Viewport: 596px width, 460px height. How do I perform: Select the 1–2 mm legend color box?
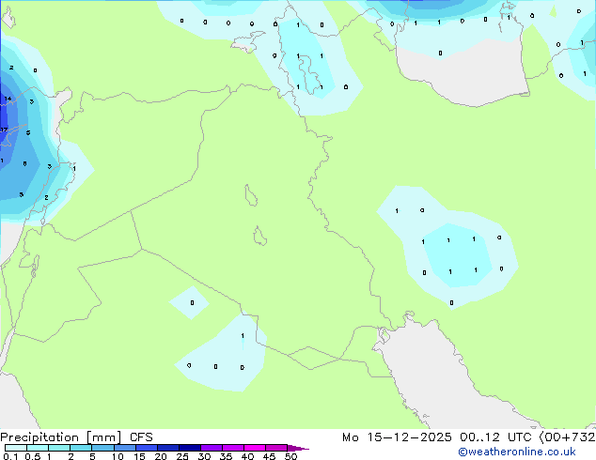click(x=59, y=448)
